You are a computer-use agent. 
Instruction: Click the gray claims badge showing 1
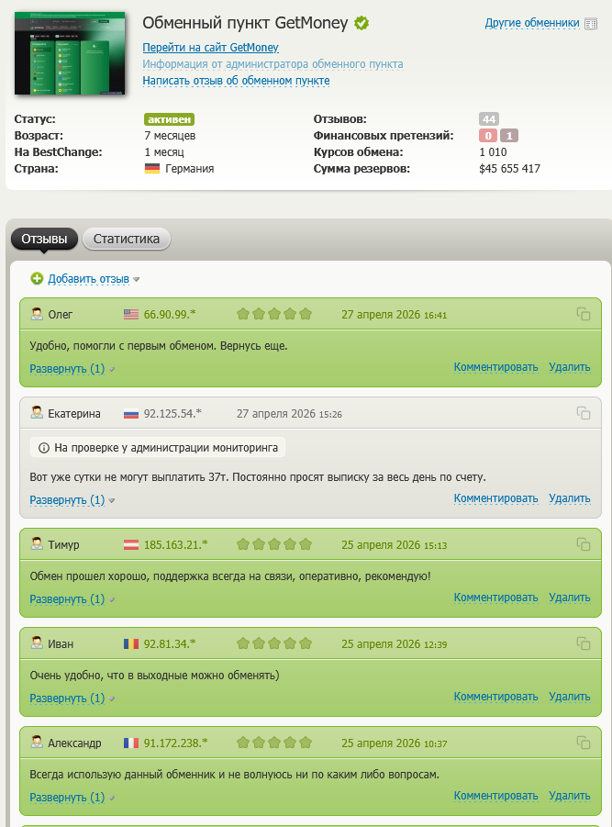click(x=509, y=136)
